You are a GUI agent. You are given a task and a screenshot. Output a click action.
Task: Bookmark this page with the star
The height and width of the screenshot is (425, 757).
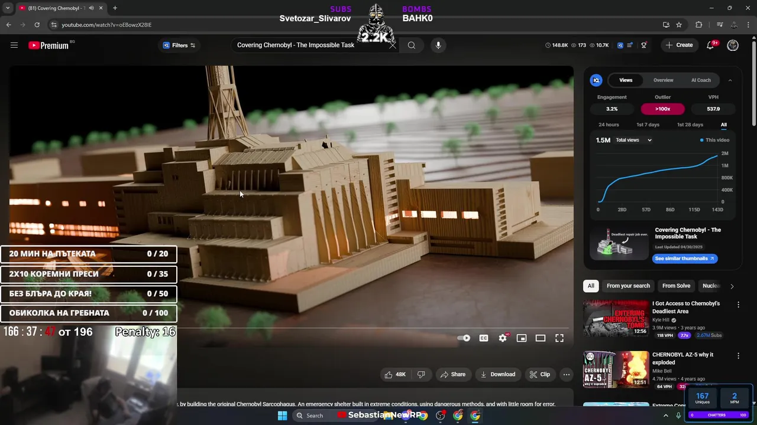(679, 25)
